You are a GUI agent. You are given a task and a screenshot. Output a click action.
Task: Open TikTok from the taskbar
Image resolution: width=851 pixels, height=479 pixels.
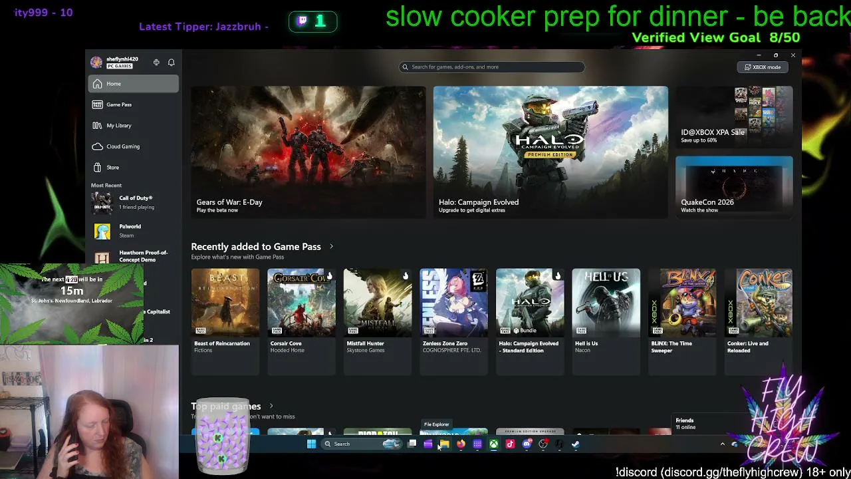[x=511, y=444]
